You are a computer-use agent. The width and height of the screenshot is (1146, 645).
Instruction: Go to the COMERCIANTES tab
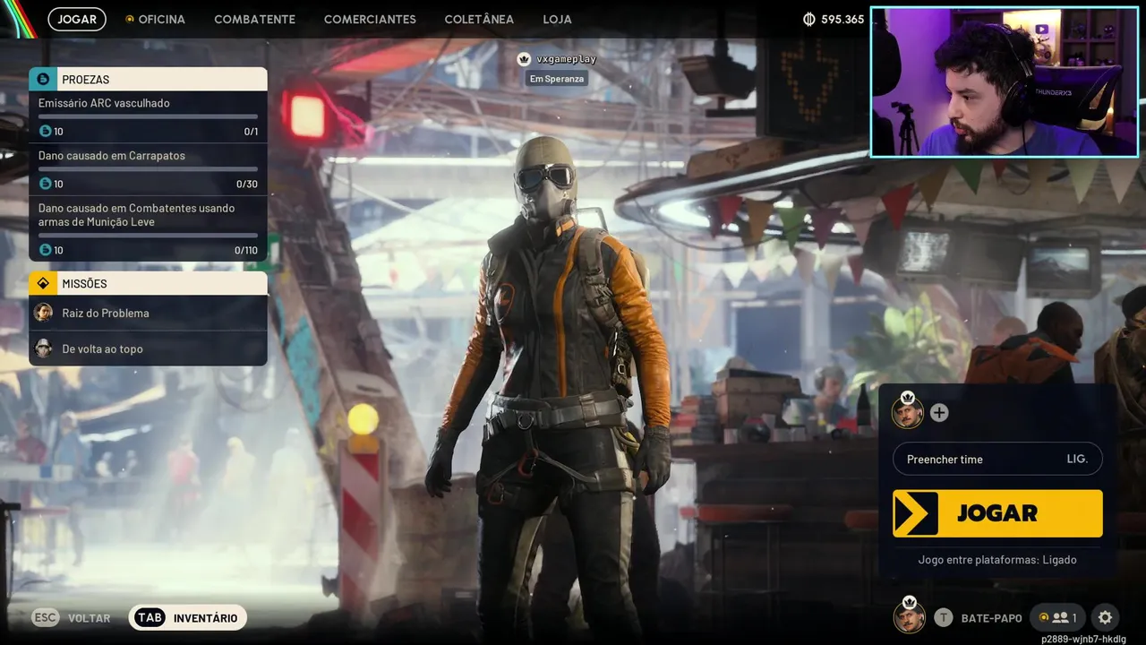pyautogui.click(x=370, y=19)
